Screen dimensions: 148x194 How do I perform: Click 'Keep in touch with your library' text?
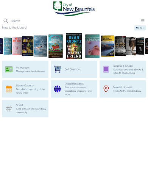pos(31,109)
